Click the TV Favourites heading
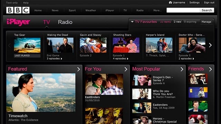The image size is (221, 124). click(146, 22)
